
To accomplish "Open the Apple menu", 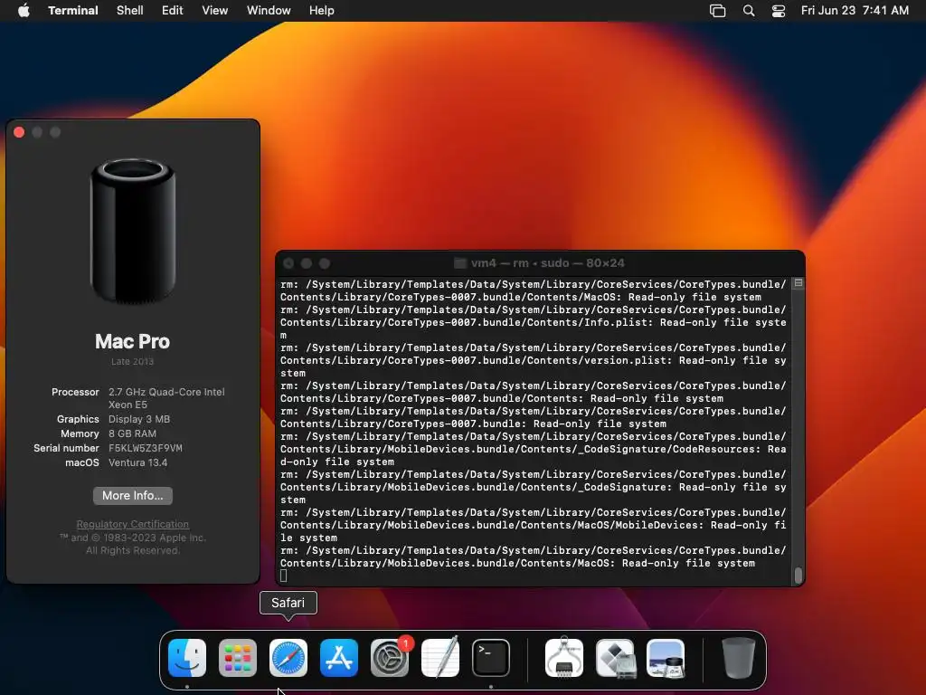I will [x=24, y=10].
